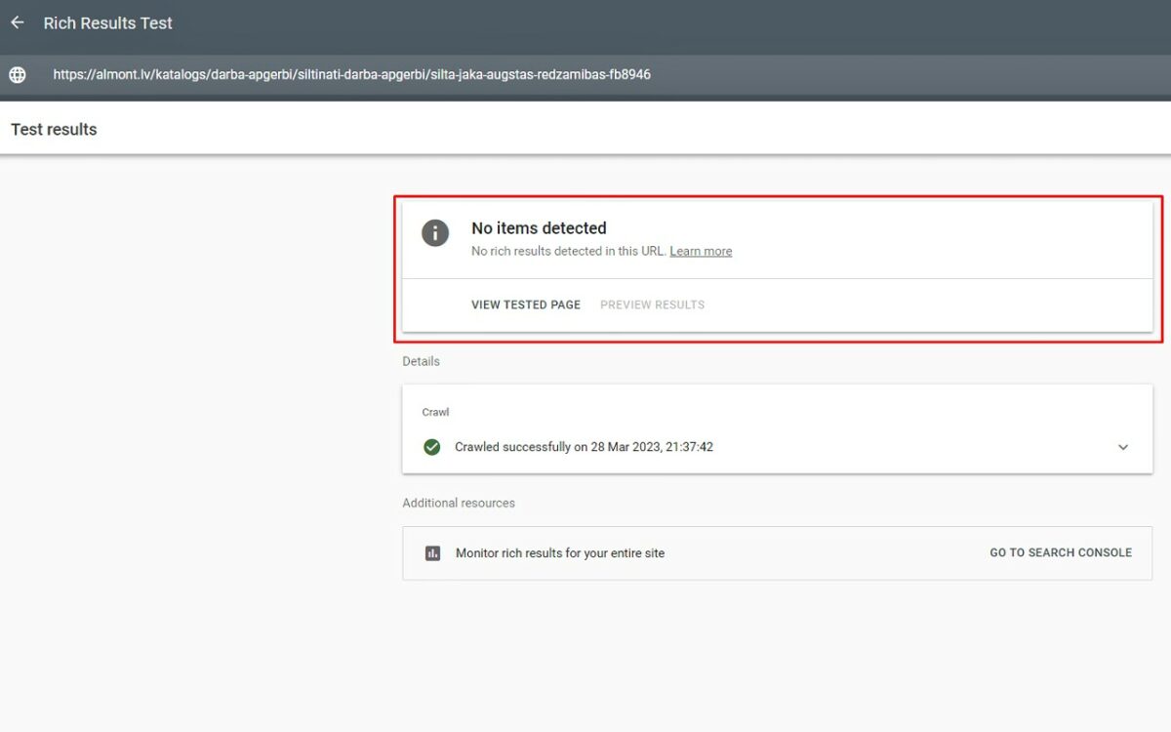Click the info icon next to No items detected

coord(435,232)
